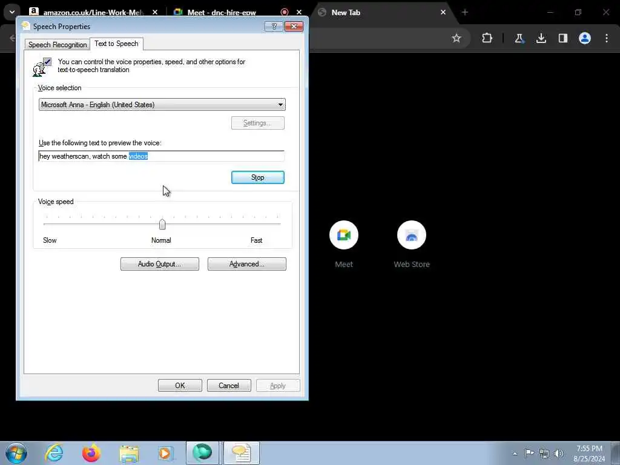
Task: Open the Chrome profile avatar
Action: pyautogui.click(x=585, y=38)
